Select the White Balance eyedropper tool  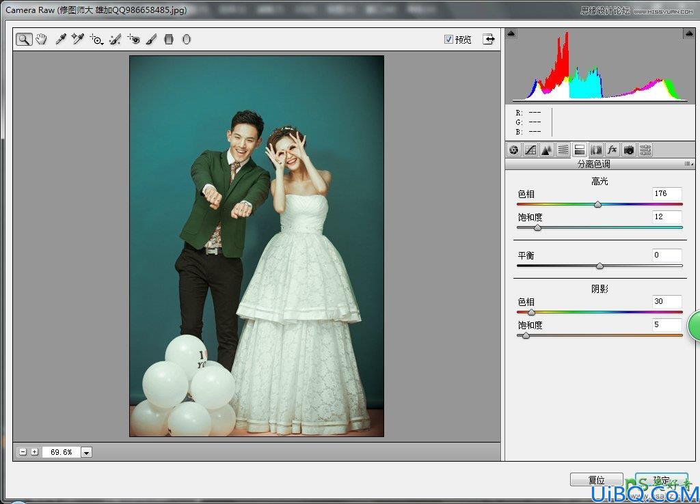pyautogui.click(x=61, y=39)
